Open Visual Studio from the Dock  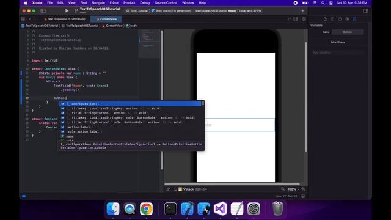click(221, 208)
